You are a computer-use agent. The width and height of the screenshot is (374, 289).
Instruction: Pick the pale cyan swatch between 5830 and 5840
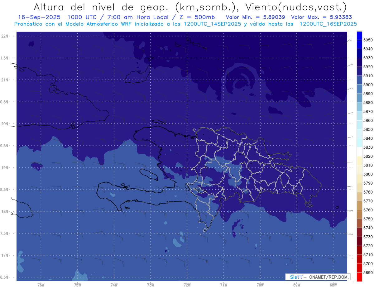point(359,143)
